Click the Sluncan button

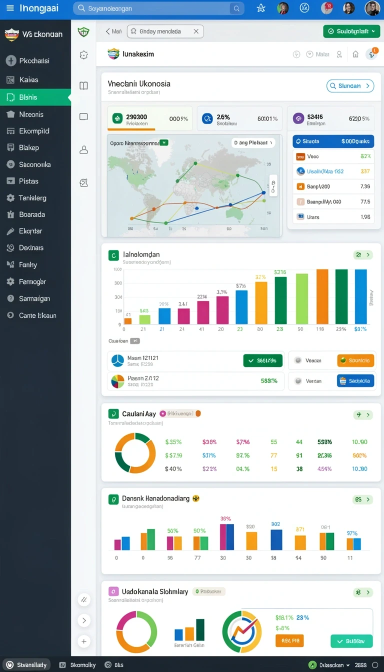tap(350, 86)
